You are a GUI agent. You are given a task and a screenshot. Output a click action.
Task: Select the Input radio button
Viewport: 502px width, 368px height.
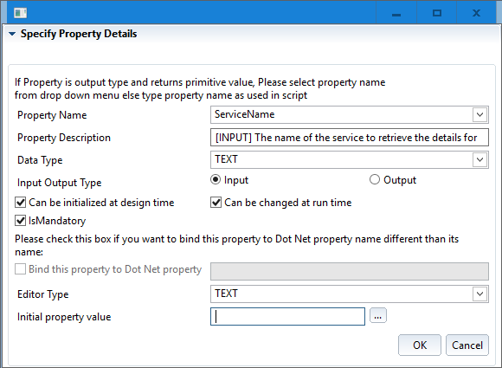(216, 180)
